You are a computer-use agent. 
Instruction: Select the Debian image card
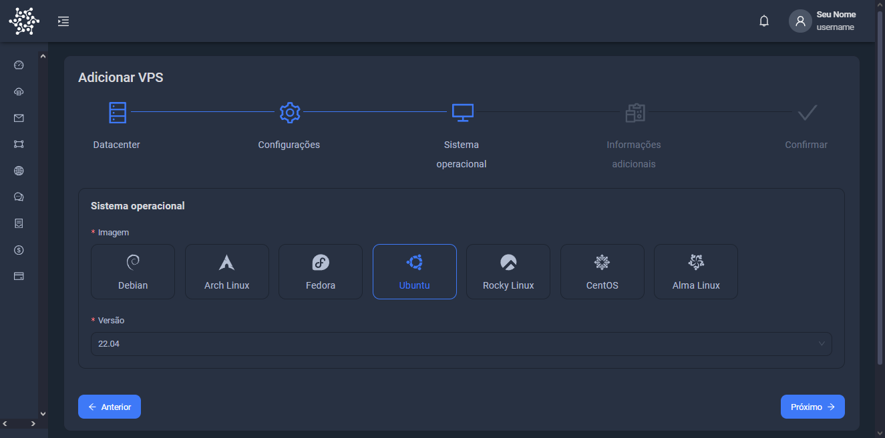coord(133,271)
